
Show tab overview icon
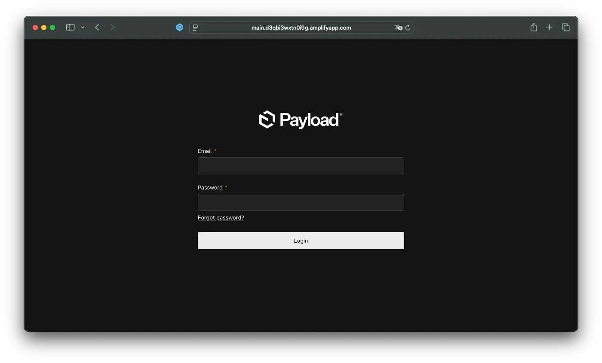coord(566,27)
